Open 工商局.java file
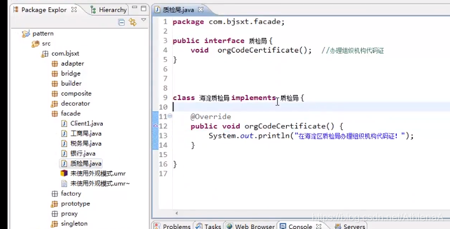This screenshot has height=229, width=450. 86,134
